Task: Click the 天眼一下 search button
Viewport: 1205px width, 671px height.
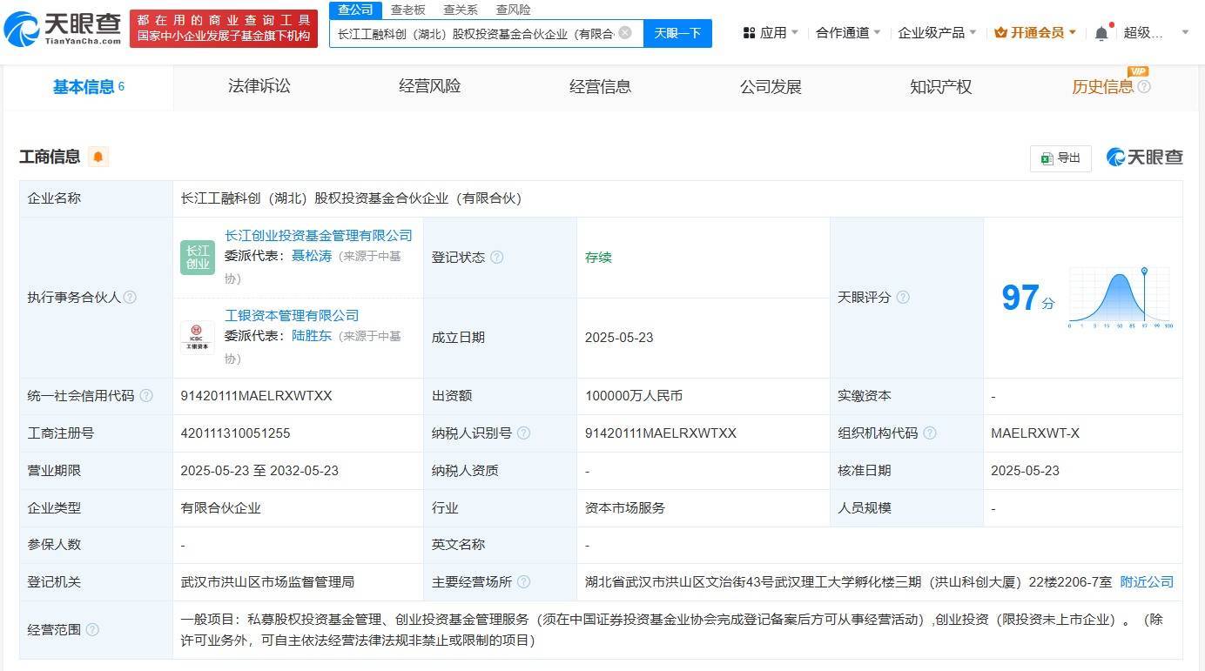Action: tap(677, 33)
